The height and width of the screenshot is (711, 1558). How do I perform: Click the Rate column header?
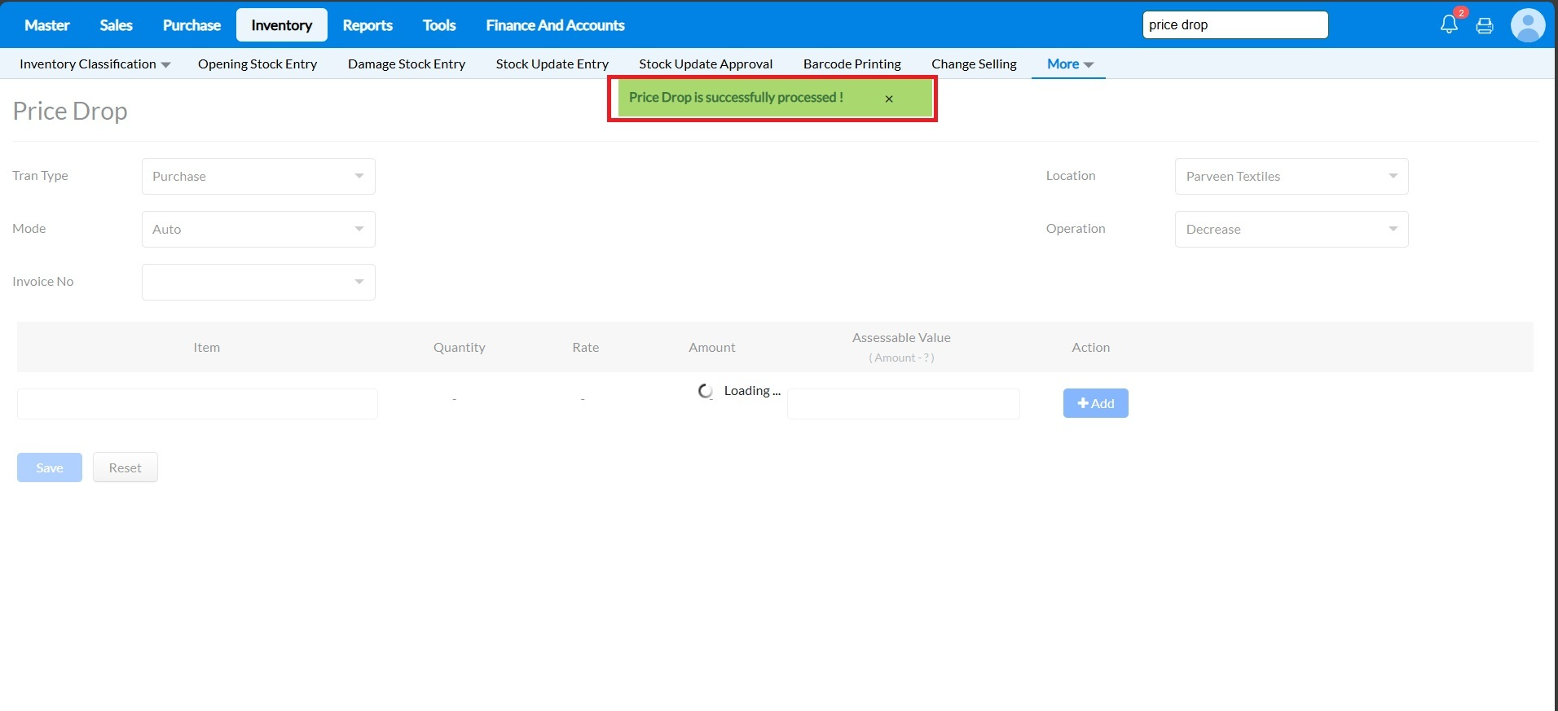586,347
